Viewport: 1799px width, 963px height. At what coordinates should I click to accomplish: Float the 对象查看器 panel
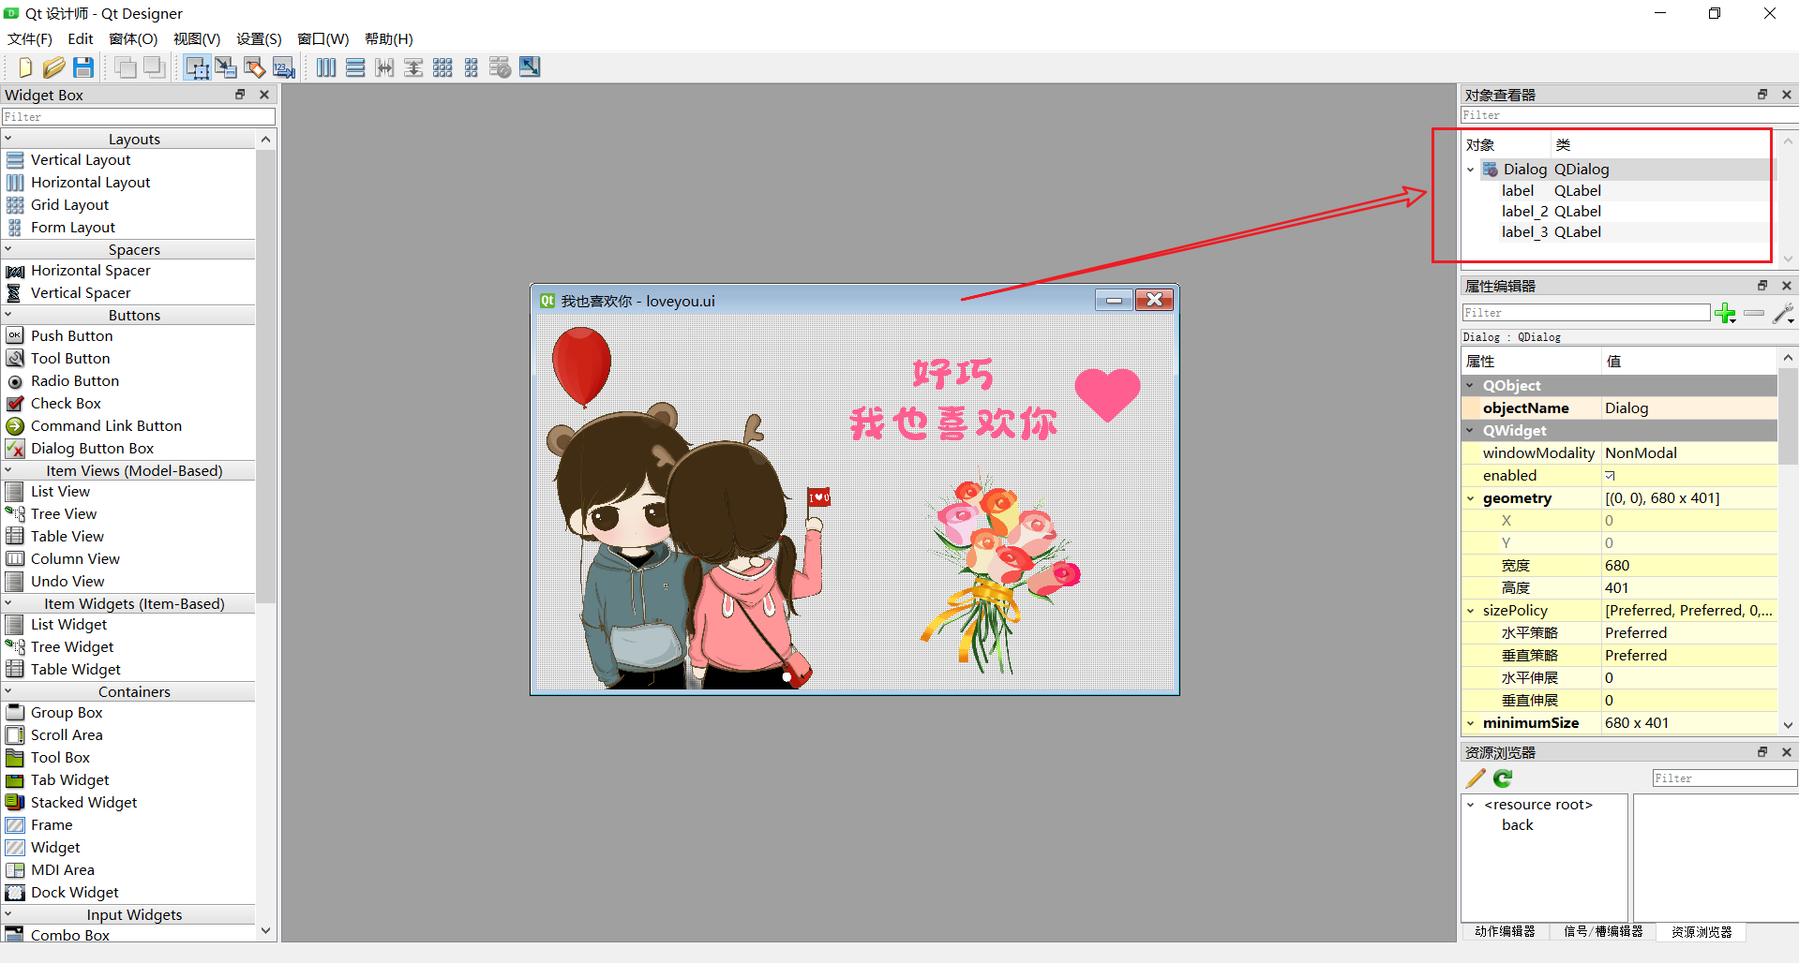1762,95
